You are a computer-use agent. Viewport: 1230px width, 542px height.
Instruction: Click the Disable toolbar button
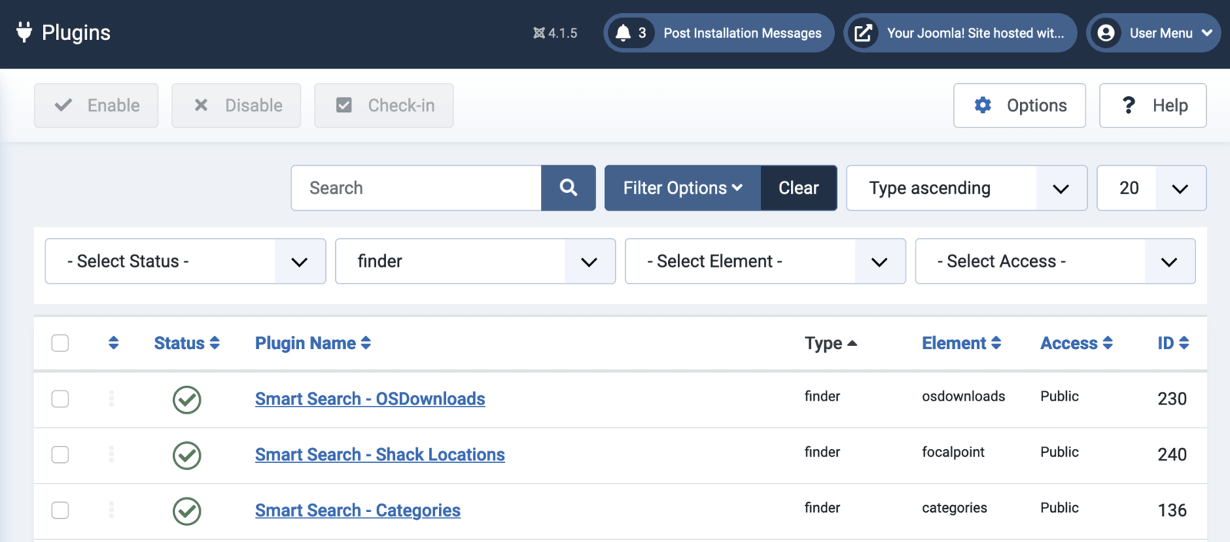click(x=236, y=105)
